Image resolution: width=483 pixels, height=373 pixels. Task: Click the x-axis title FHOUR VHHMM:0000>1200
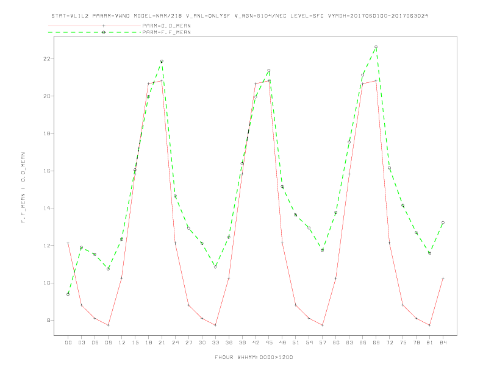[254, 357]
